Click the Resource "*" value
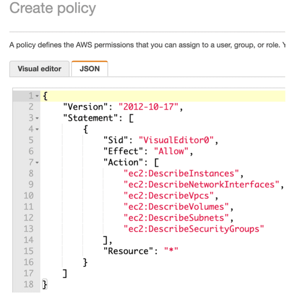The width and height of the screenshot is (287, 294). click(171, 251)
